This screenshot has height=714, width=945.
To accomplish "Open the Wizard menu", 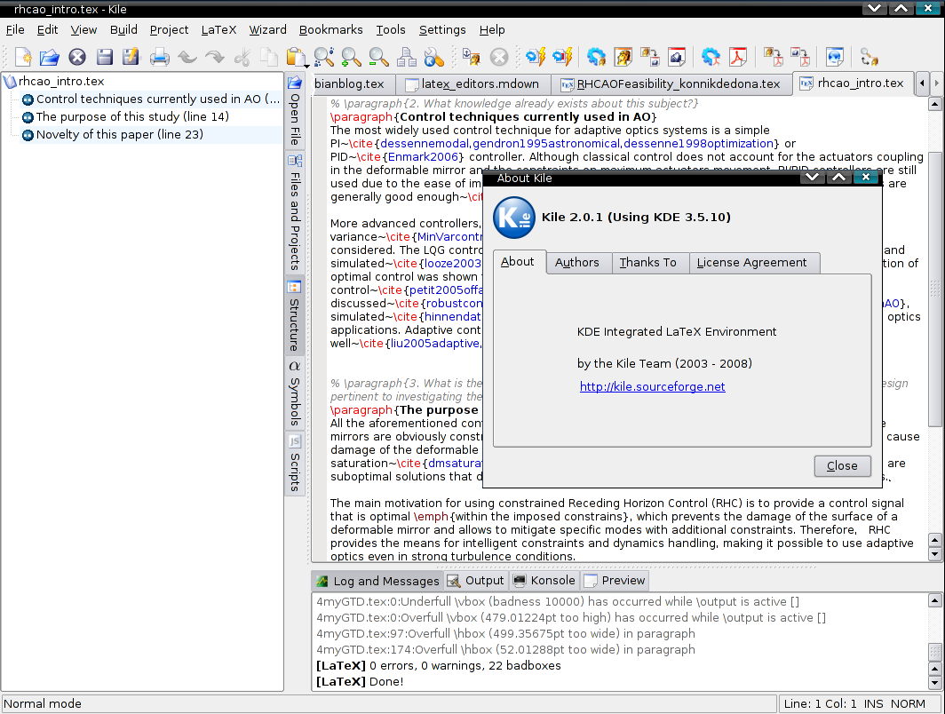I will click(267, 29).
